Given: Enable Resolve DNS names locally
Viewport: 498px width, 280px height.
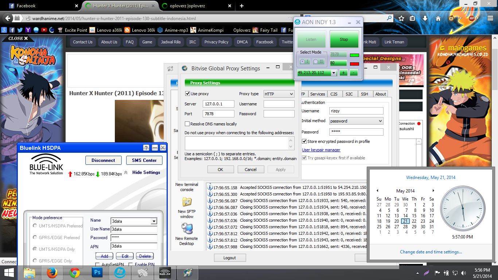Looking at the screenshot, I should point(187,124).
